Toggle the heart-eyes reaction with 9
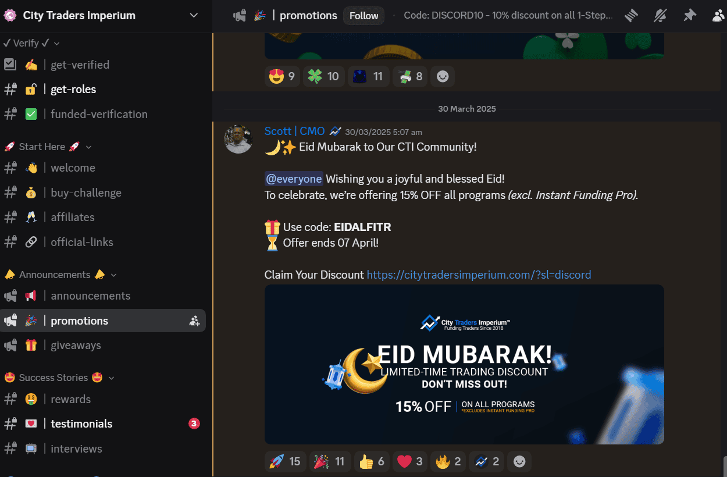Image resolution: width=727 pixels, height=477 pixels. [282, 76]
